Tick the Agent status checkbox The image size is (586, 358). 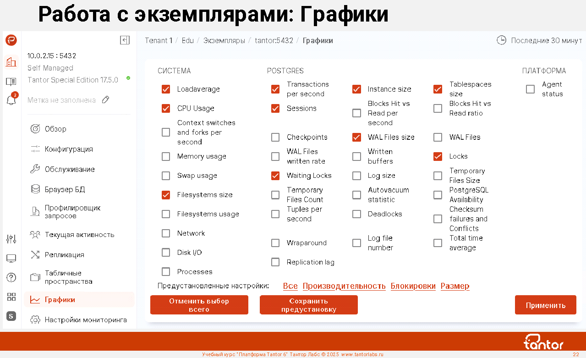(x=530, y=89)
